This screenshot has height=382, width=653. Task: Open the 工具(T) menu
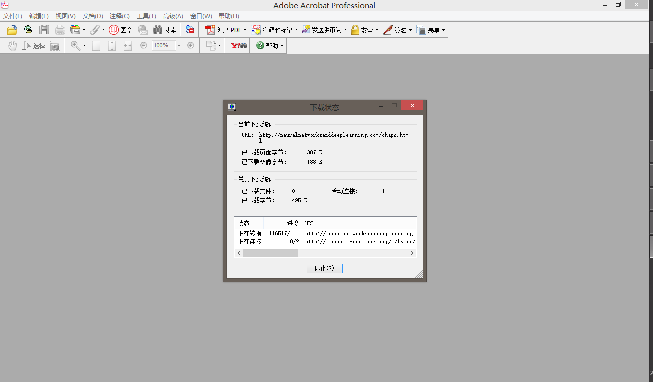coord(146,16)
